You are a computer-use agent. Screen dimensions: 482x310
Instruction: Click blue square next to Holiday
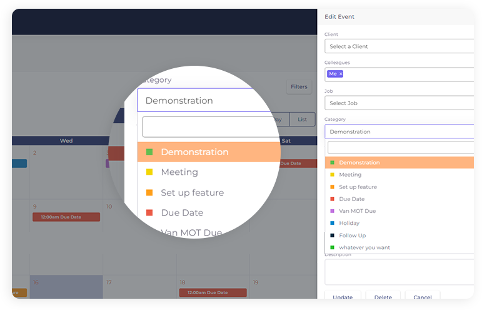332,223
